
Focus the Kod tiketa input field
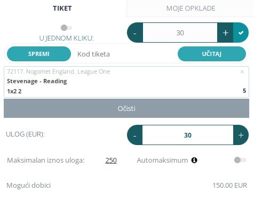124,54
